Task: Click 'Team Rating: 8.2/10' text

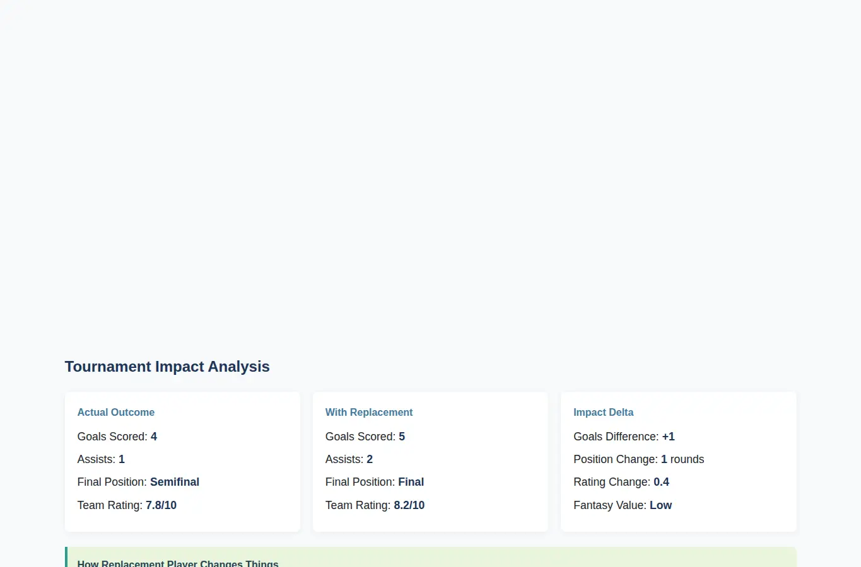Action: tap(375, 505)
